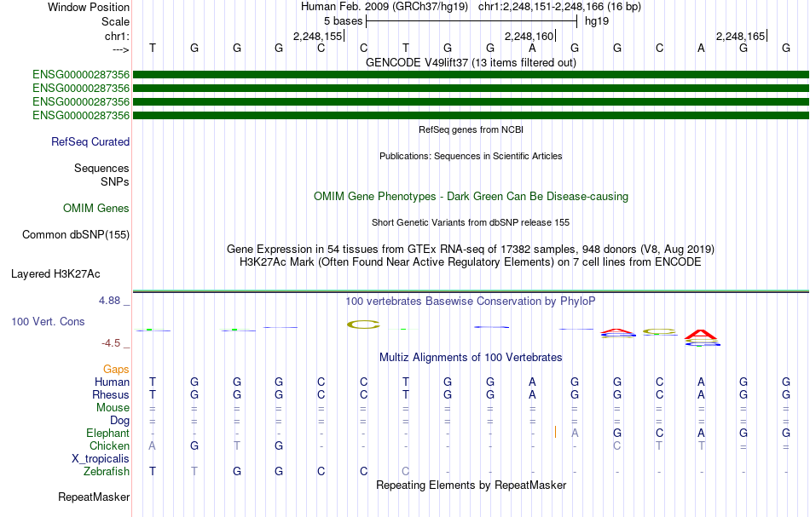
Task: Click the last ENSG00000287356 transcript label
Action: [x=81, y=116]
